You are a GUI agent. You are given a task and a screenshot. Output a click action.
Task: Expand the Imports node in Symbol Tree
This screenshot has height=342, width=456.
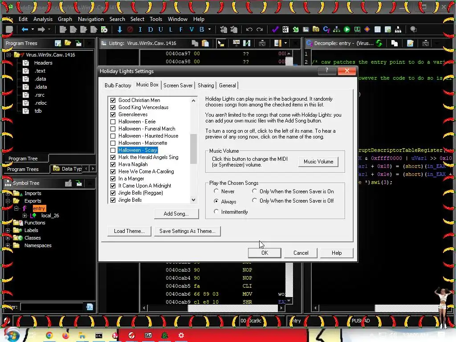(8, 193)
